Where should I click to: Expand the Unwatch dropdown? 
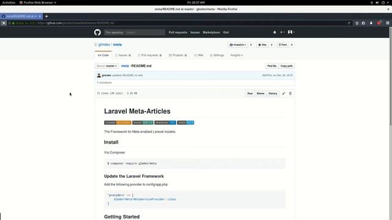pyautogui.click(x=238, y=45)
